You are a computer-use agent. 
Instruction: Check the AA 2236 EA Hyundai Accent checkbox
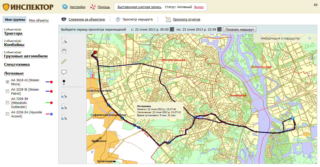(8, 114)
